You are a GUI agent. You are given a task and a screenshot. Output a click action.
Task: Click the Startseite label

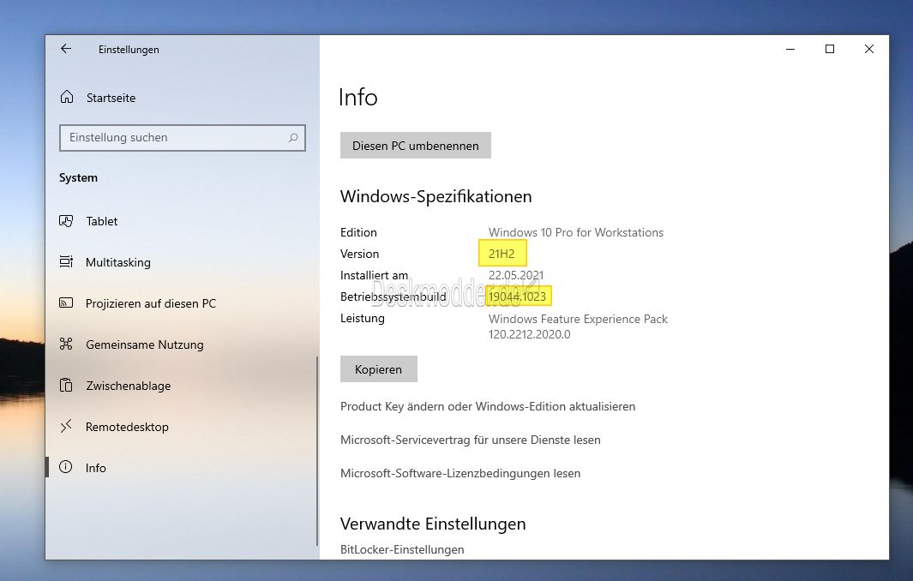point(111,98)
